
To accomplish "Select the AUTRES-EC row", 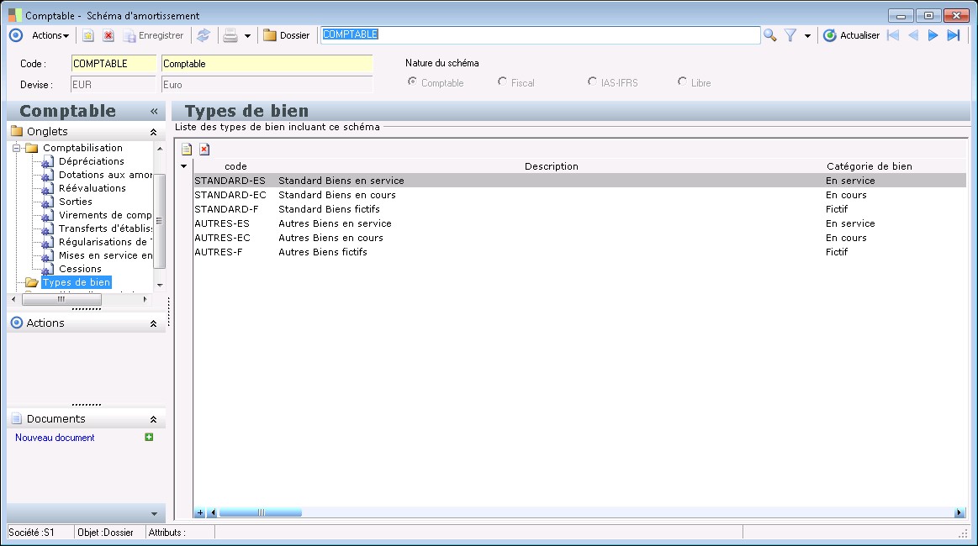I will point(579,238).
